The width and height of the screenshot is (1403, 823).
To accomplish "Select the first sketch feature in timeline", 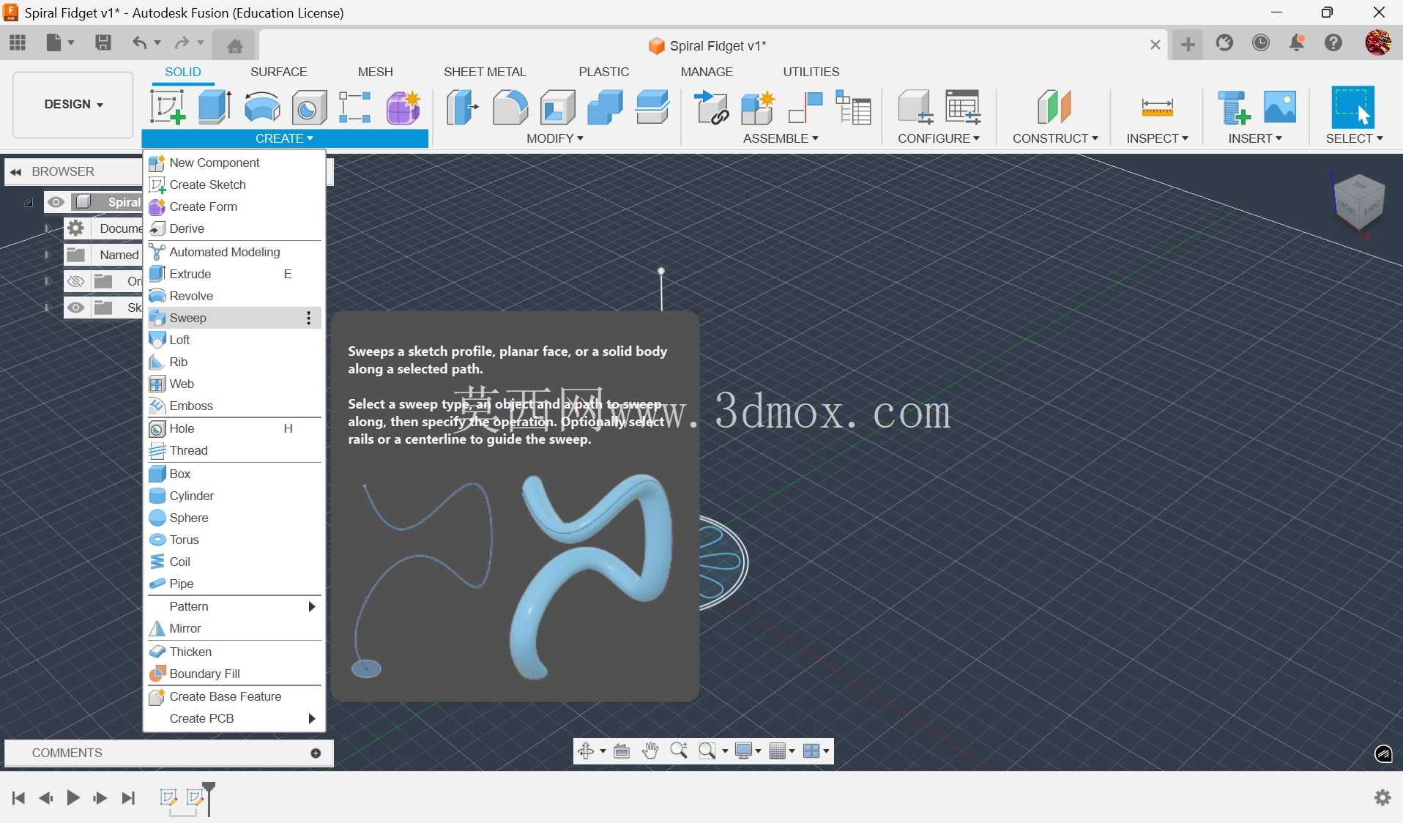I will click(168, 797).
